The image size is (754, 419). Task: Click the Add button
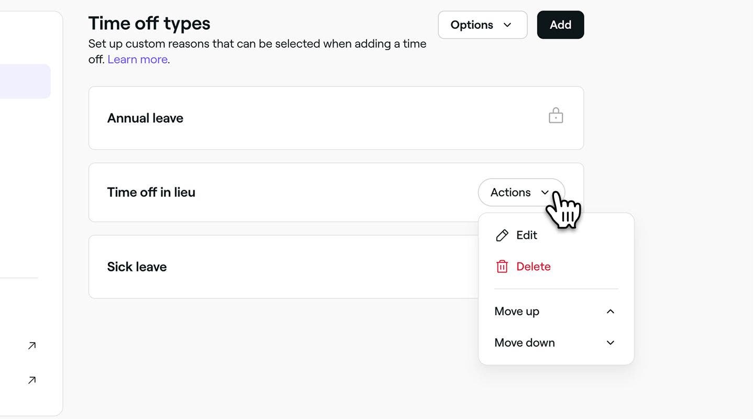point(560,25)
